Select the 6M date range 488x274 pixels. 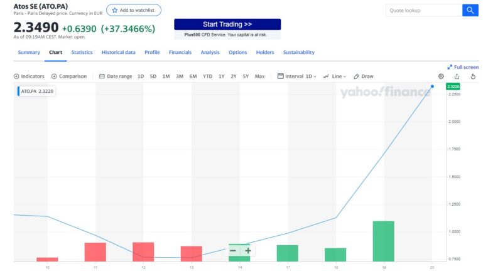click(x=193, y=76)
